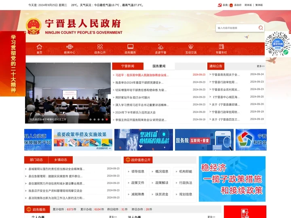Click the 领导信息 button
This screenshot has width=291, height=218.
point(136,172)
